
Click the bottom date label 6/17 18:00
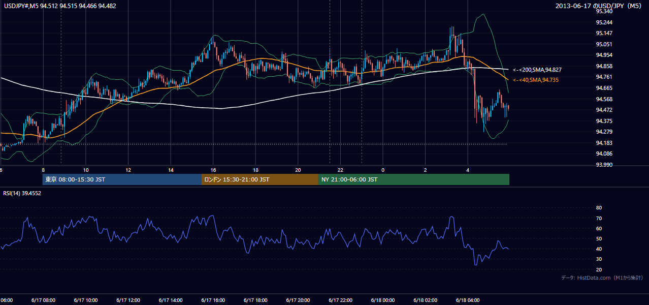255,300
